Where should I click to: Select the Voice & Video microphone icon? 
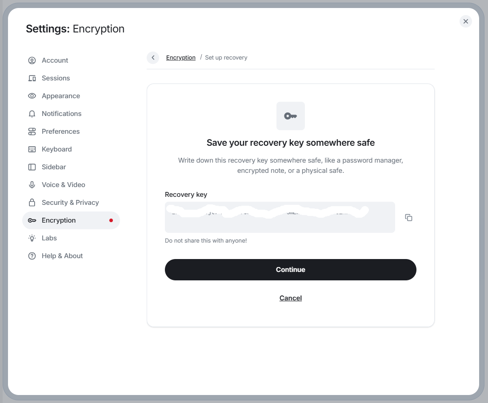(x=32, y=184)
